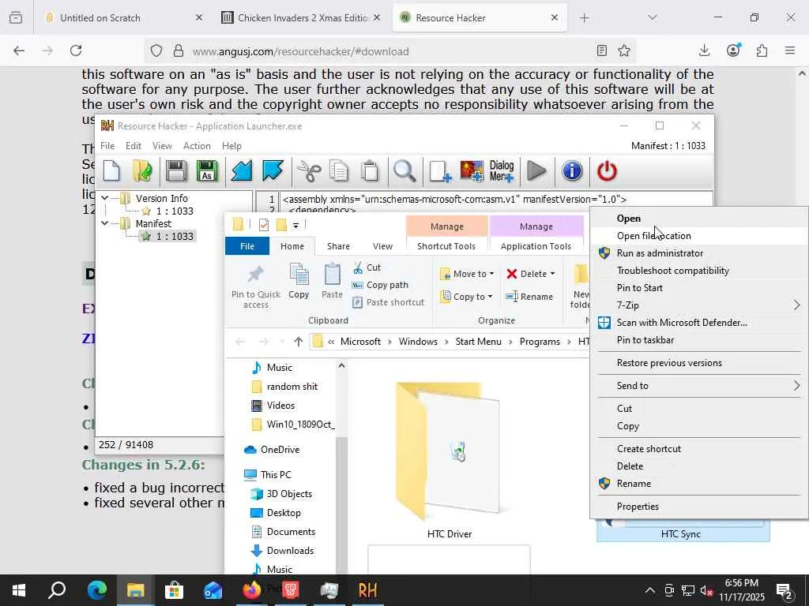Click the Copy pages icon in Resource Hacker toolbar
Screen dimensions: 809x606
pyautogui.click(x=339, y=171)
